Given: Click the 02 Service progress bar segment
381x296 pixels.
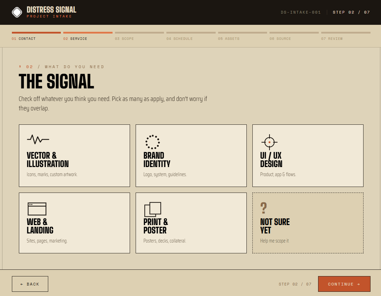Looking at the screenshot, I should (x=88, y=33).
